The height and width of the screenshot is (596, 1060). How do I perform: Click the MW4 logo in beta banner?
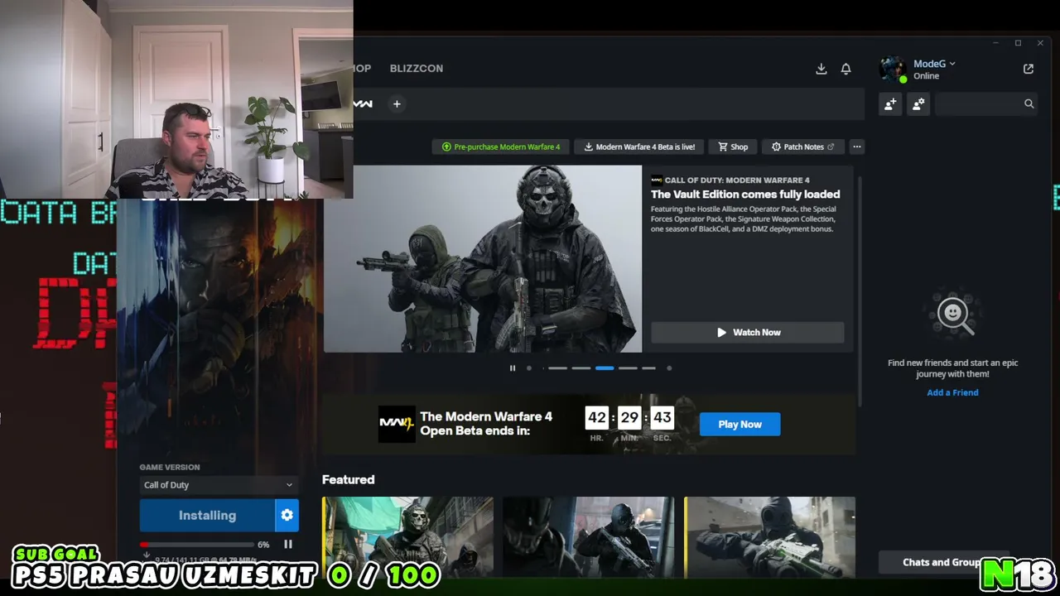397,424
